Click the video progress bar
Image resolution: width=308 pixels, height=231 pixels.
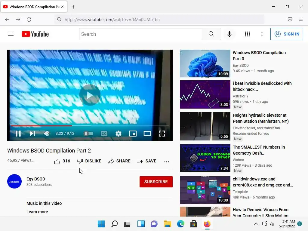pos(90,126)
